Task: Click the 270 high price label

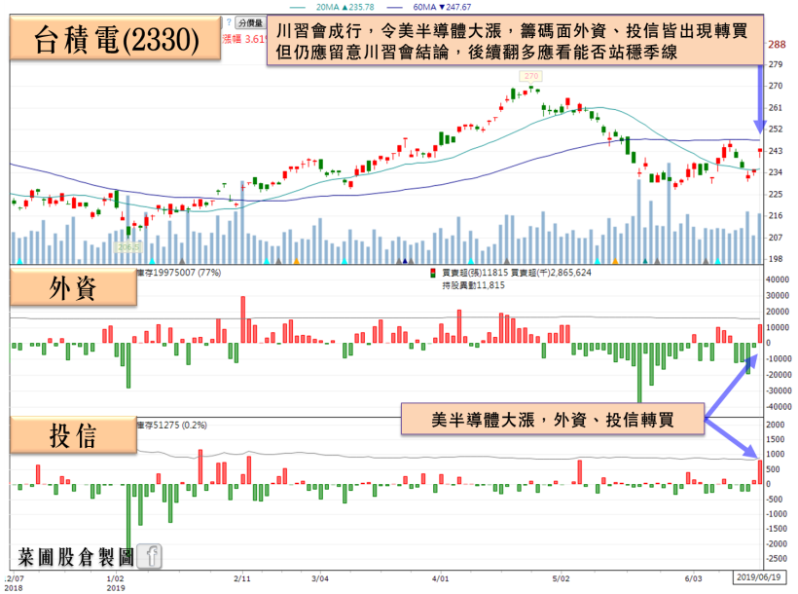Action: (530, 76)
